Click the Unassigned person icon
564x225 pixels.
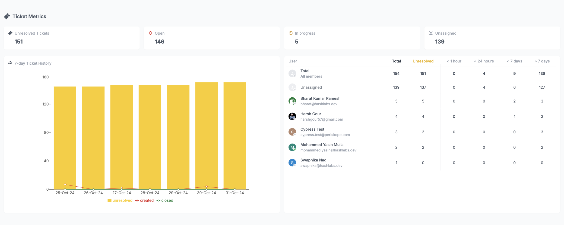pos(431,33)
